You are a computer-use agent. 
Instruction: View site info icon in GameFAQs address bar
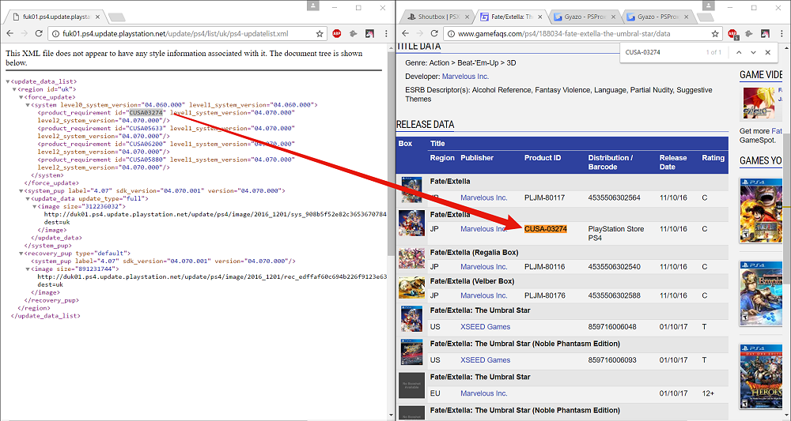(451, 34)
